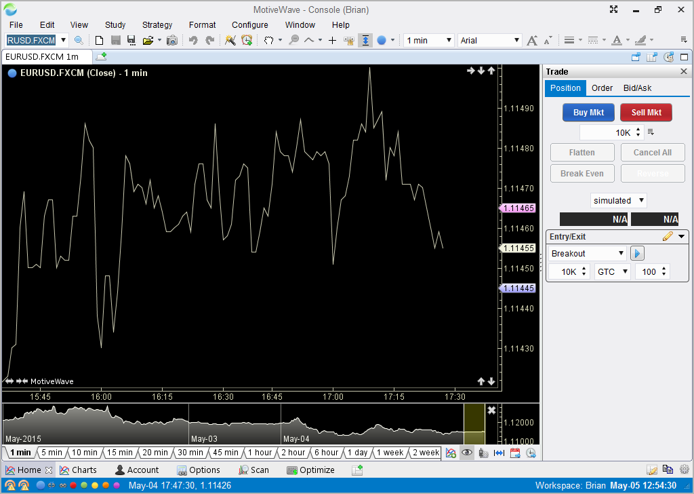
Task: Decrease font size with the small A icon
Action: 548,40
